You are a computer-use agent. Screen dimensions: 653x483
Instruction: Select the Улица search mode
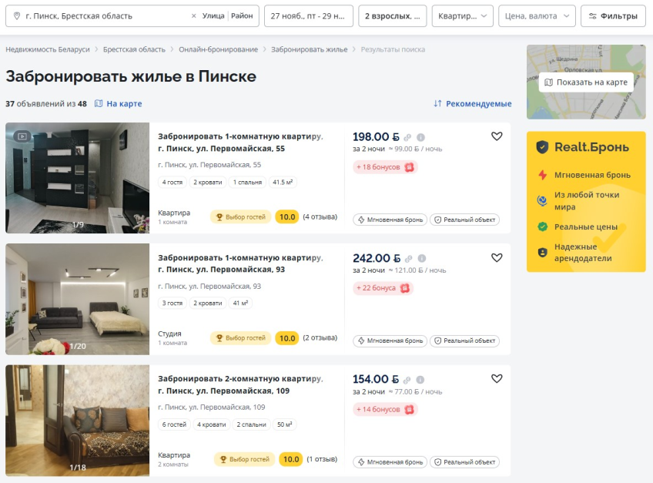(x=213, y=16)
